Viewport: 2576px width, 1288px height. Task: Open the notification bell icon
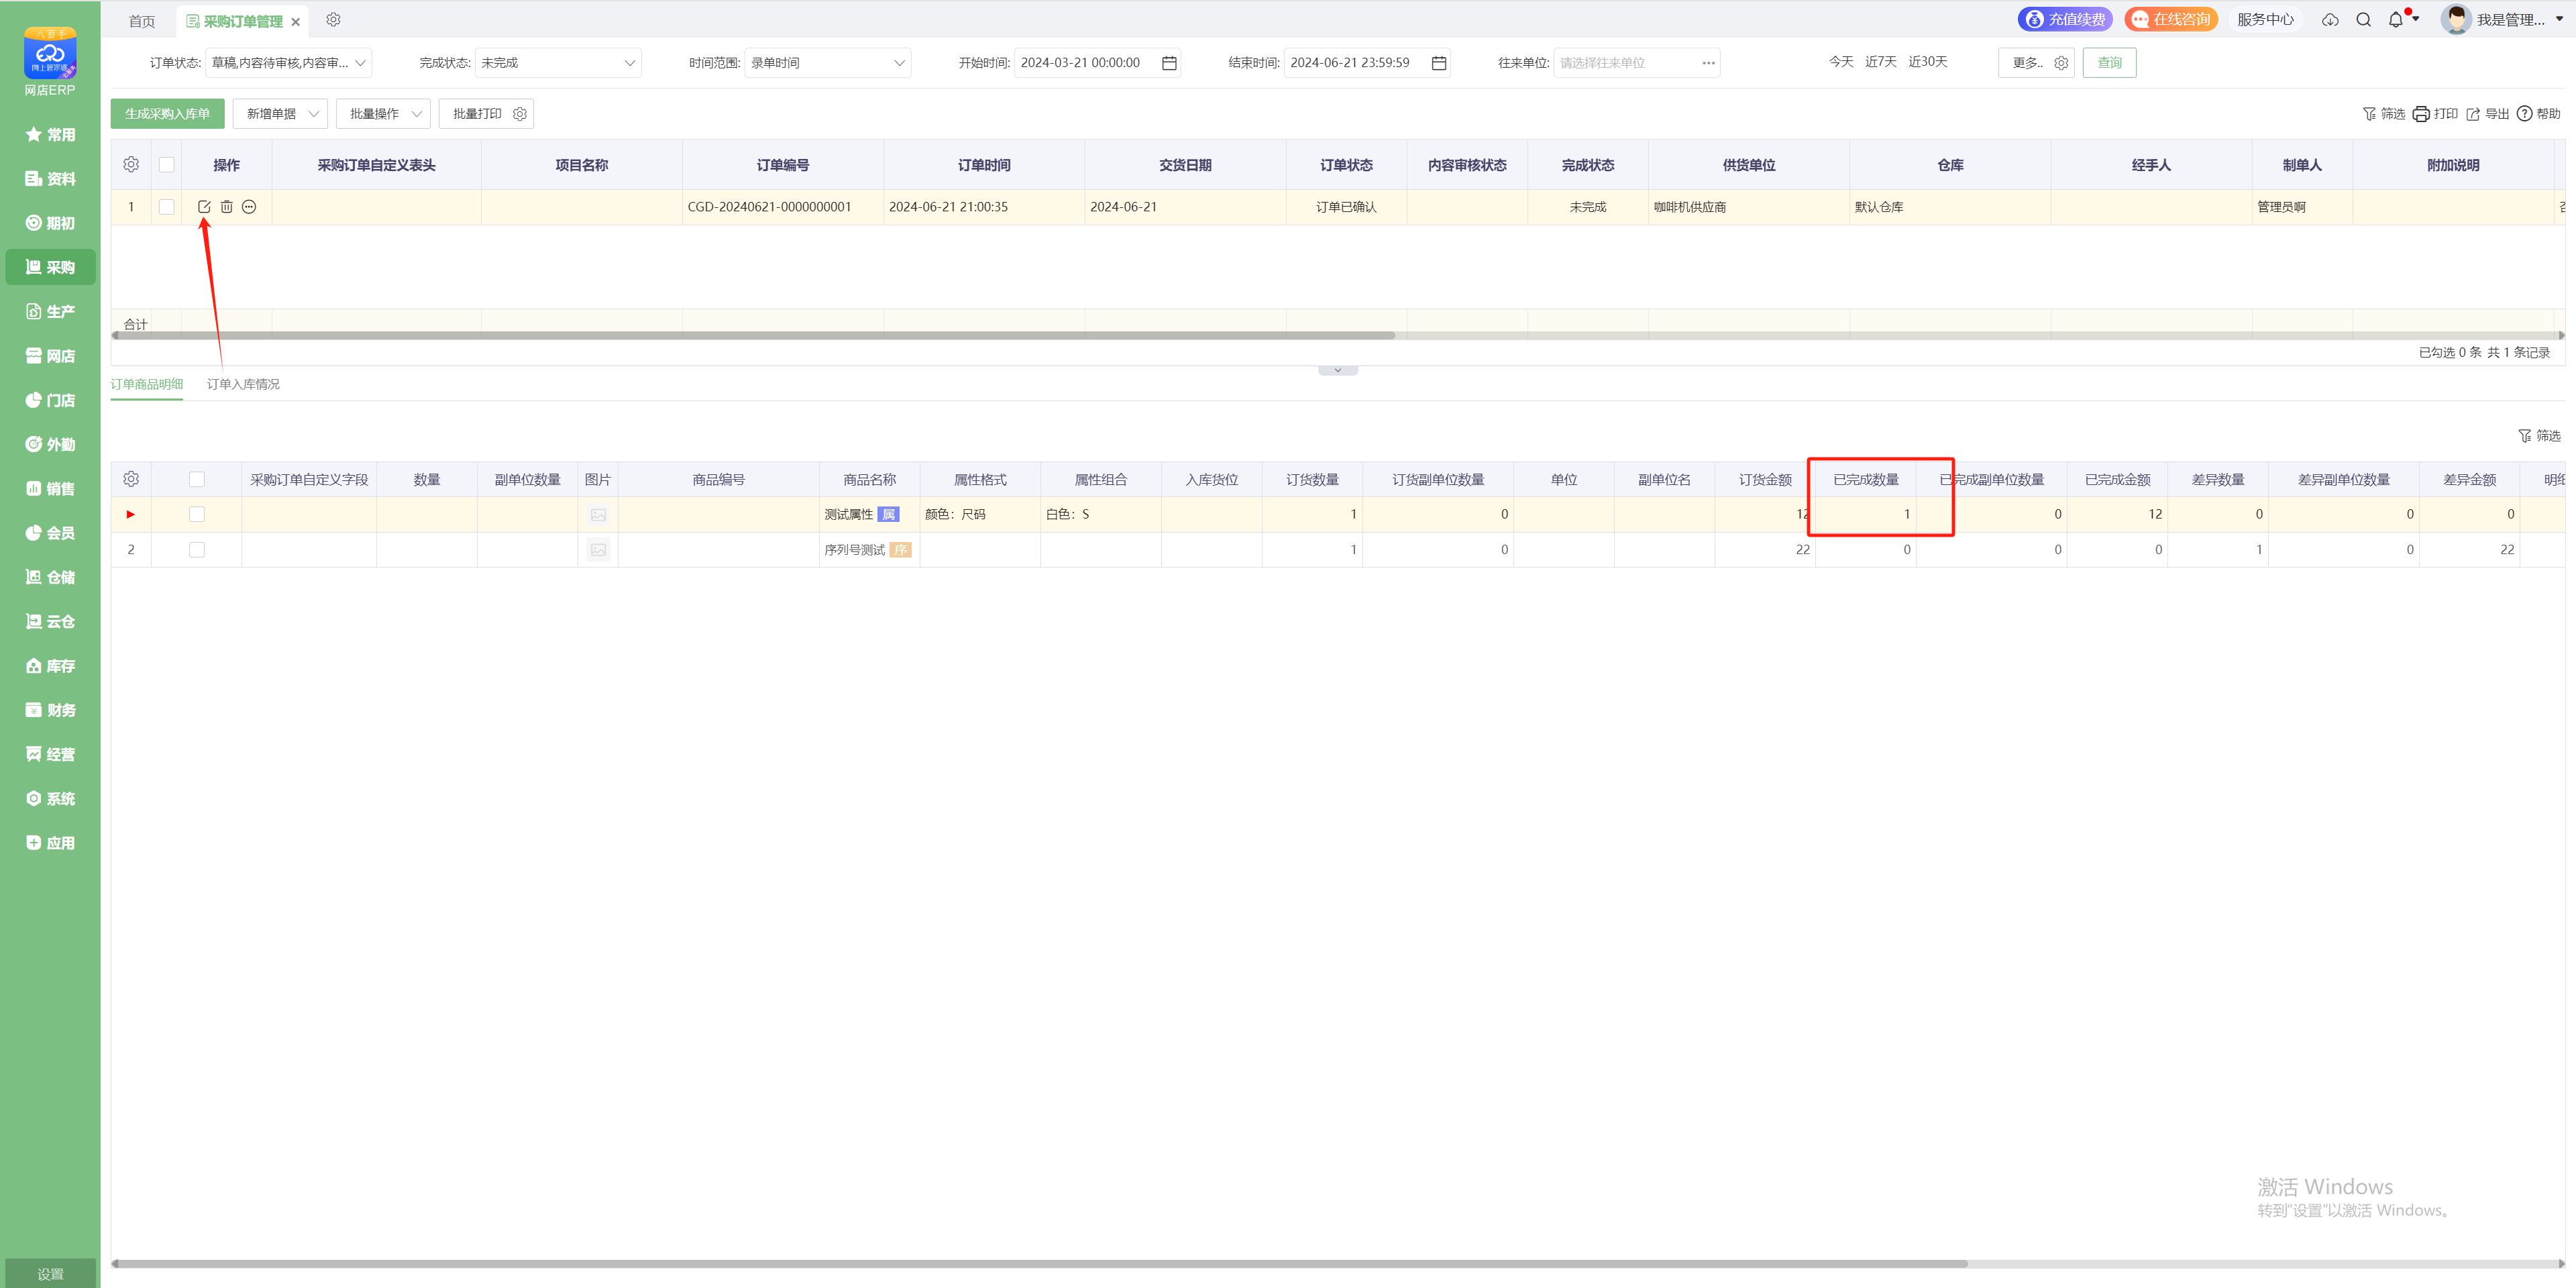[x=2396, y=20]
